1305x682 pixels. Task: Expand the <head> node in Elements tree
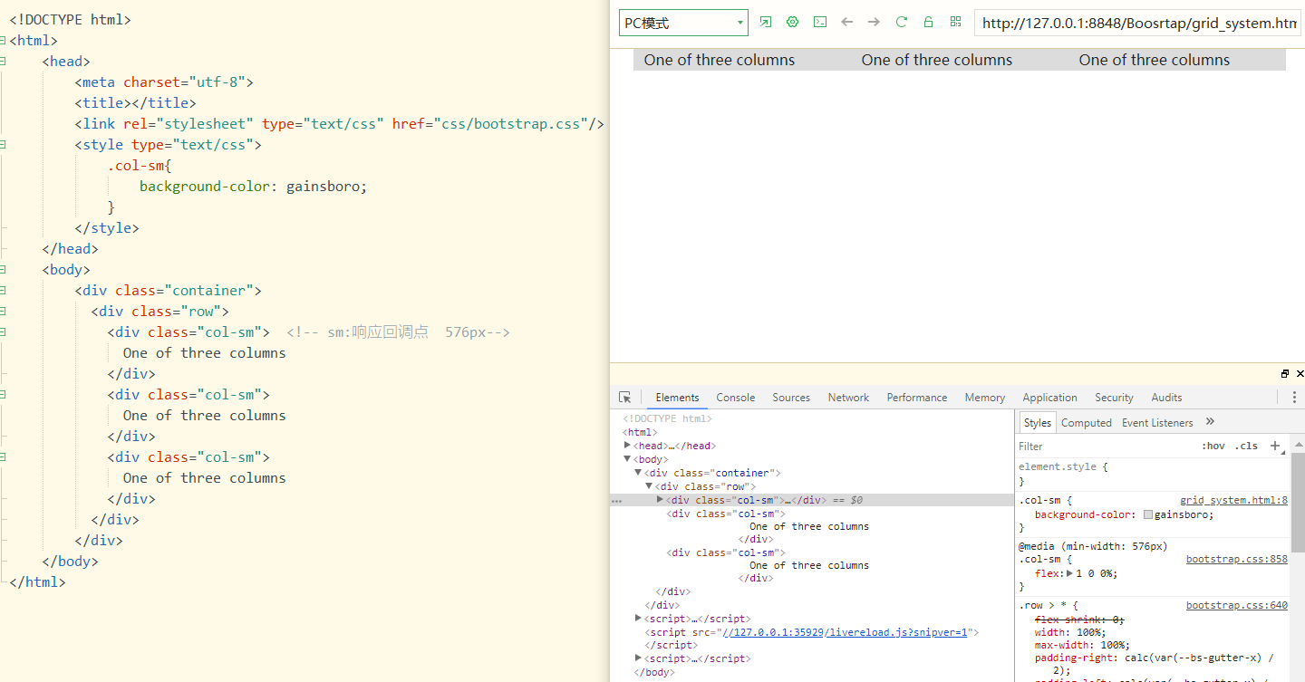tap(627, 446)
